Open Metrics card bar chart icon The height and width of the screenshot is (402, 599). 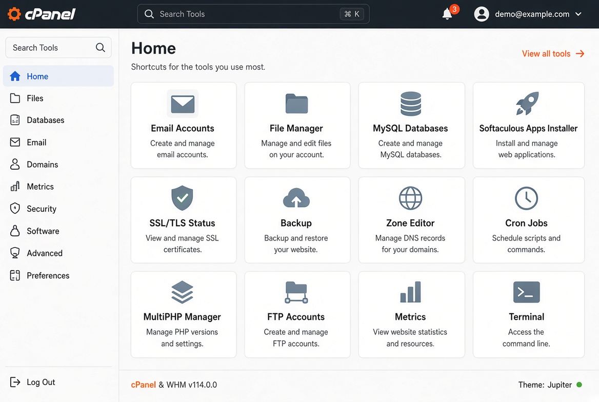point(411,292)
